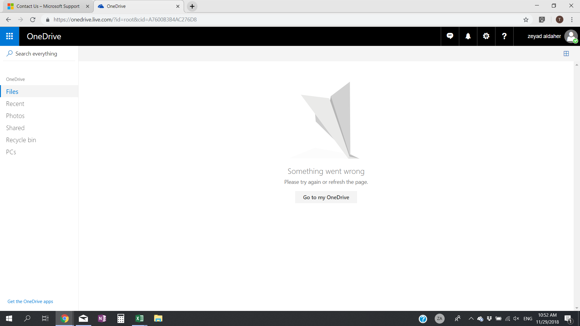Open the feedback chat bubble icon
This screenshot has height=326, width=580.
450,36
